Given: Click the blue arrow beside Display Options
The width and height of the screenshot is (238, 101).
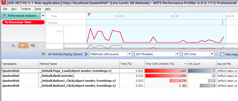Looking at the screenshot, I should [x=86, y=54].
